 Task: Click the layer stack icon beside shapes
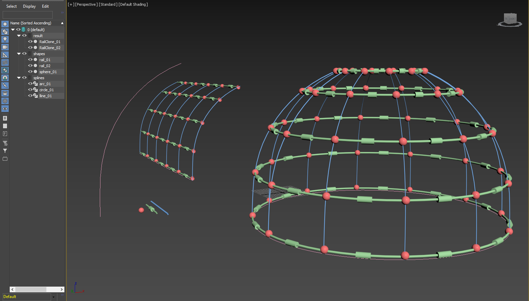[x=29, y=54]
